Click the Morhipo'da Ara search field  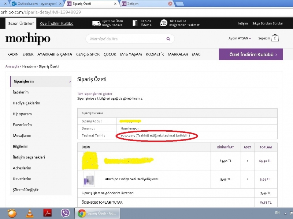click(x=130, y=39)
